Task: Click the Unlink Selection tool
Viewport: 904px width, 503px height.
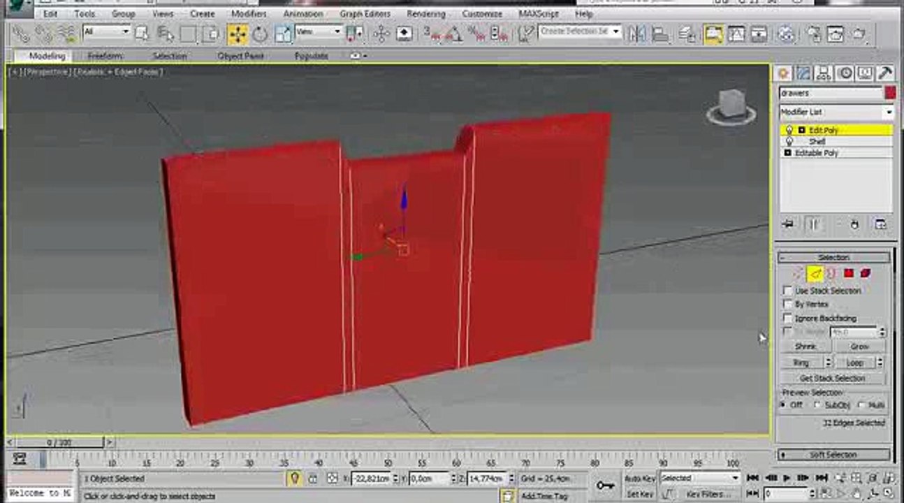Action: tap(43, 33)
